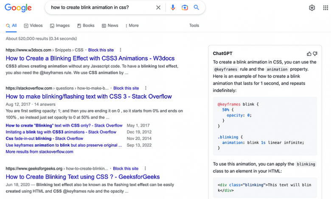
Task: Click the ChatGPT panel heading
Action: 222,53
